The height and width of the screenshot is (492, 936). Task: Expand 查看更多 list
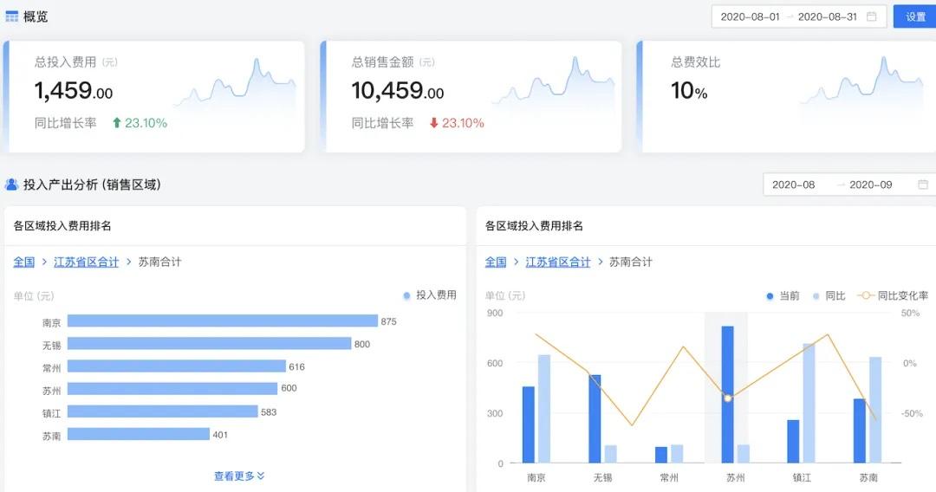[x=239, y=476]
